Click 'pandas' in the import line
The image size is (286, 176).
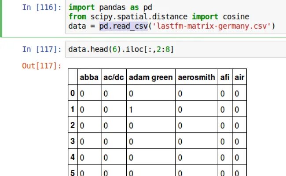click(x=112, y=7)
